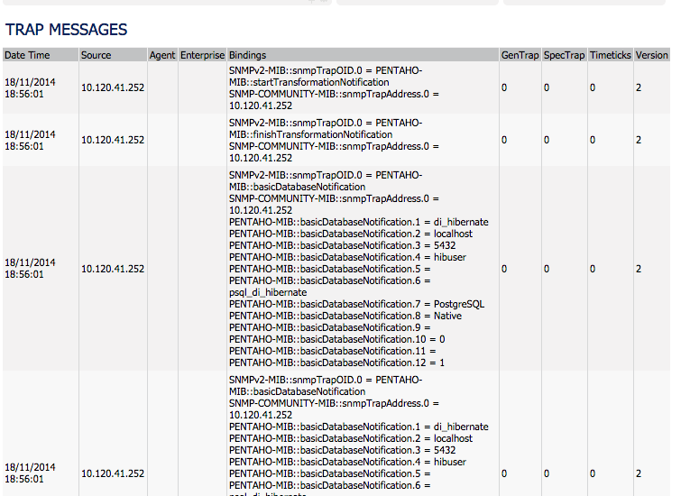Click basicDatabaseNotification.10 = 0 line

pos(337,339)
